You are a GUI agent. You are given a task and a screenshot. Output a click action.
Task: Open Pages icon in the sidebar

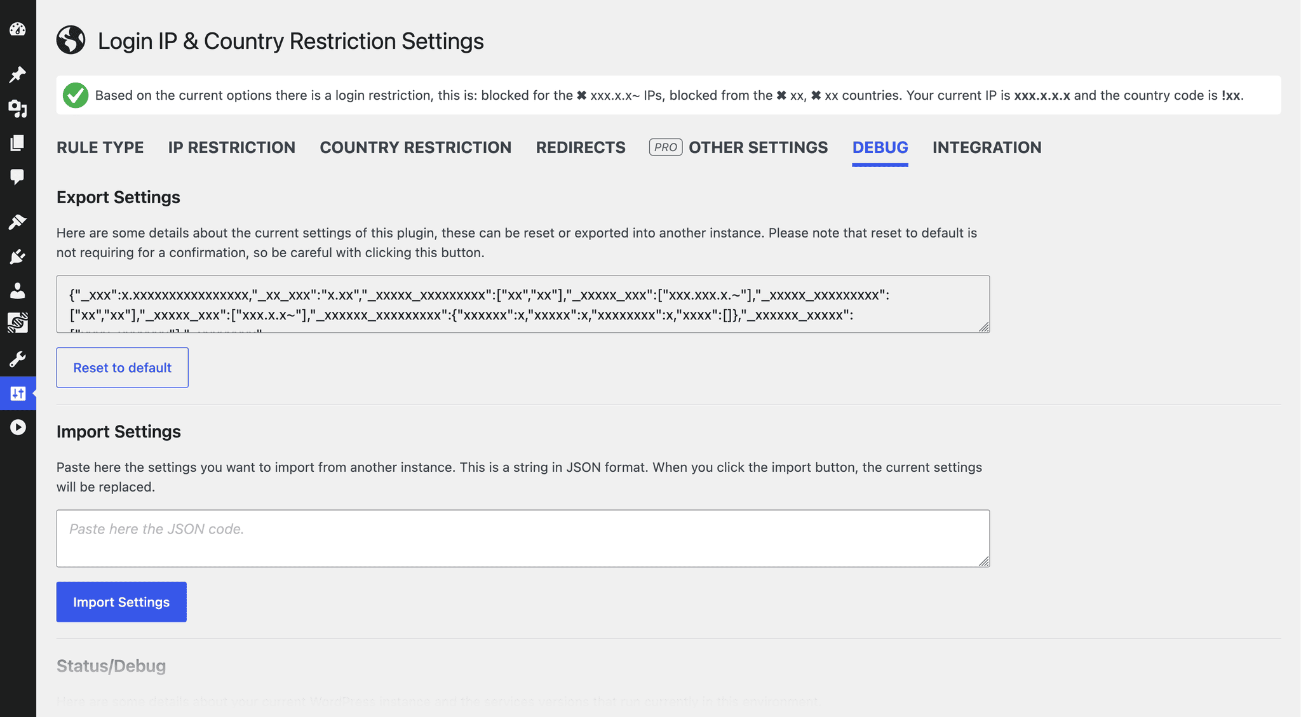click(x=18, y=143)
